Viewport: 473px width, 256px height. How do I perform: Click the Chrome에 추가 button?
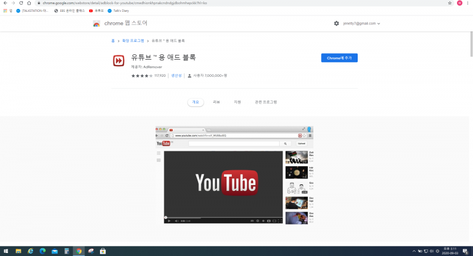(339, 58)
